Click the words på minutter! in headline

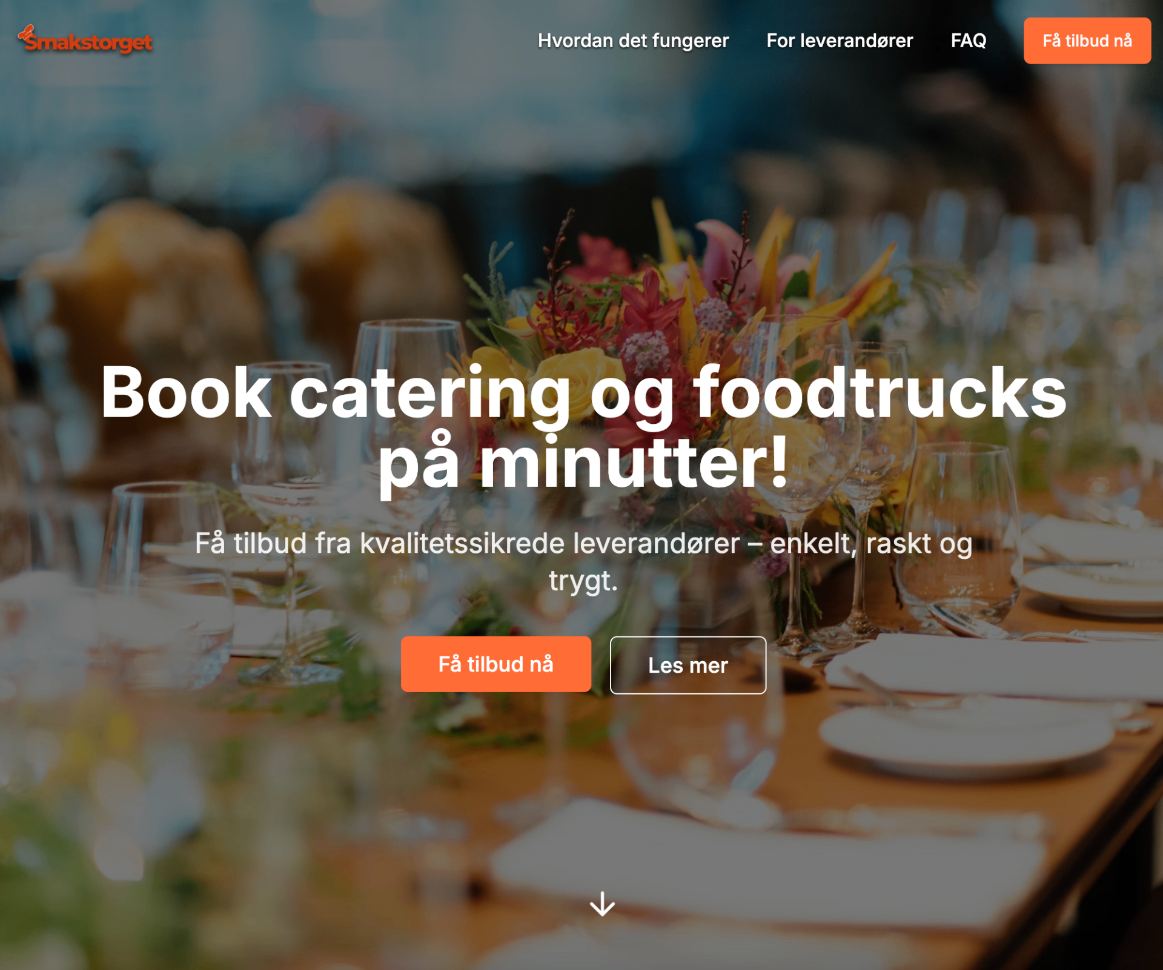583,463
